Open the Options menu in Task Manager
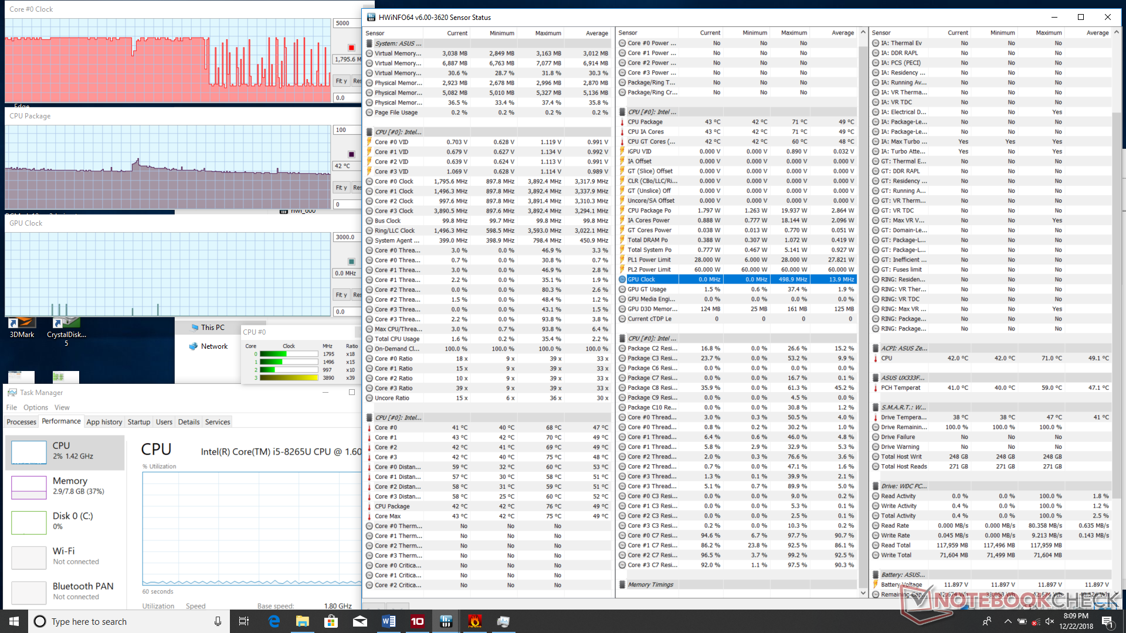Image resolution: width=1126 pixels, height=633 pixels. pos(36,407)
